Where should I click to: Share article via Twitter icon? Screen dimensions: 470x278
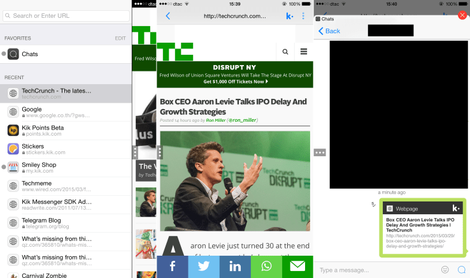point(204,267)
